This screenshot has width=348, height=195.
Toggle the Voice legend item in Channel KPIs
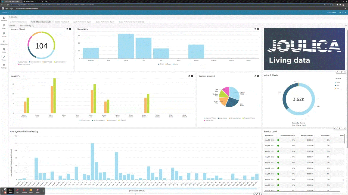pyautogui.click(x=175, y=64)
